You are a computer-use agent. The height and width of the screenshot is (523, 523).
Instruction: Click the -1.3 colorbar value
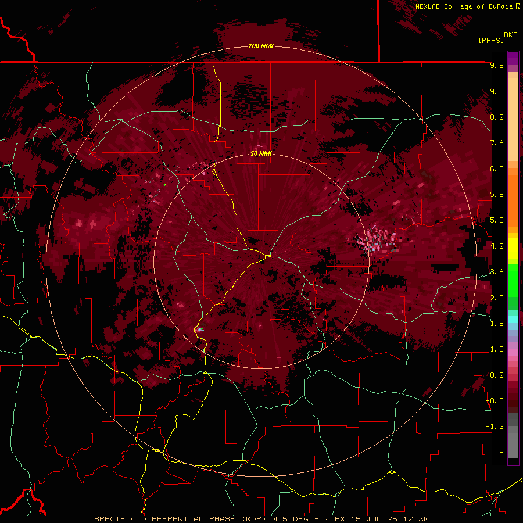[495, 427]
